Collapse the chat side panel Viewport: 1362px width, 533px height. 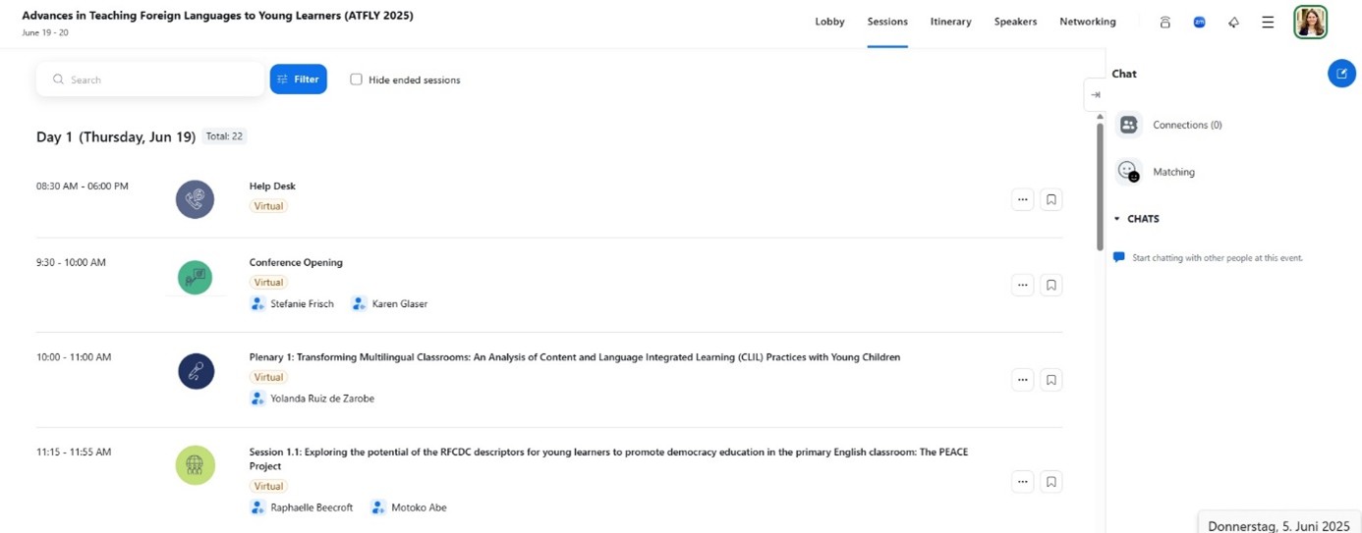click(x=1095, y=95)
